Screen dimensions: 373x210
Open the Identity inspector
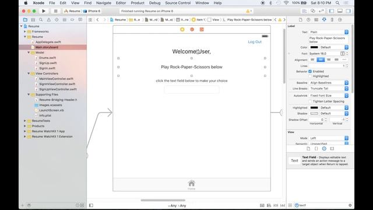(x=316, y=20)
